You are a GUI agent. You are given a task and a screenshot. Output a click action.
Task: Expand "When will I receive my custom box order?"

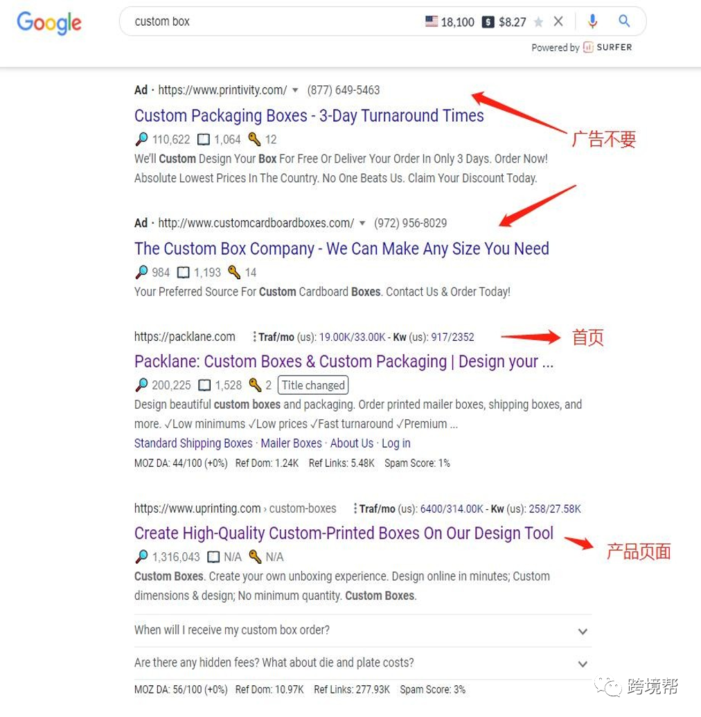tap(362, 630)
